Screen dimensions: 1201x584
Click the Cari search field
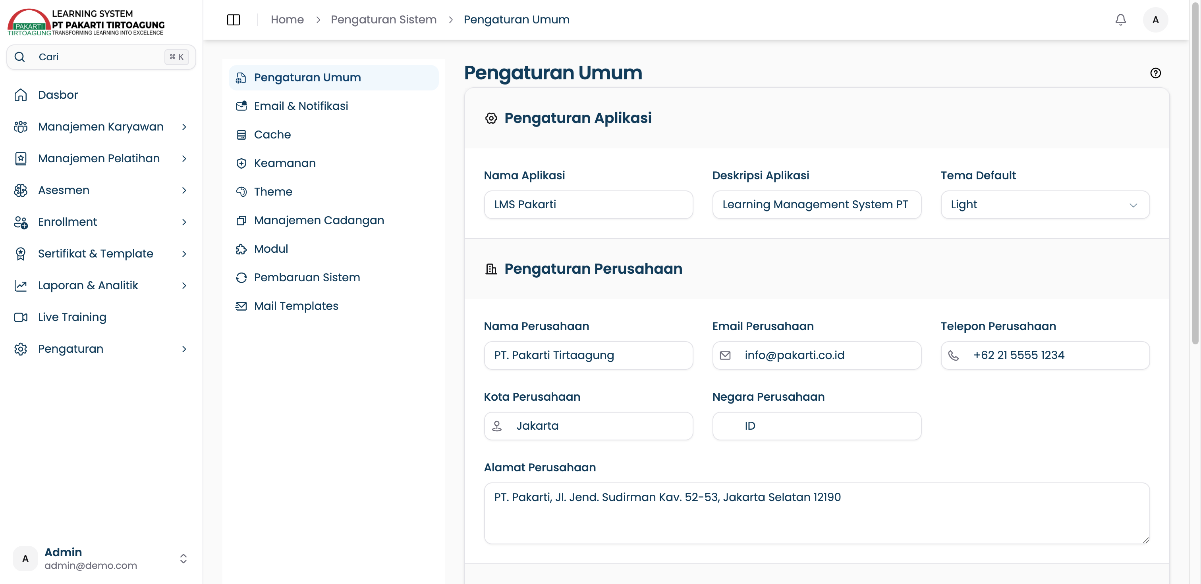(x=101, y=57)
